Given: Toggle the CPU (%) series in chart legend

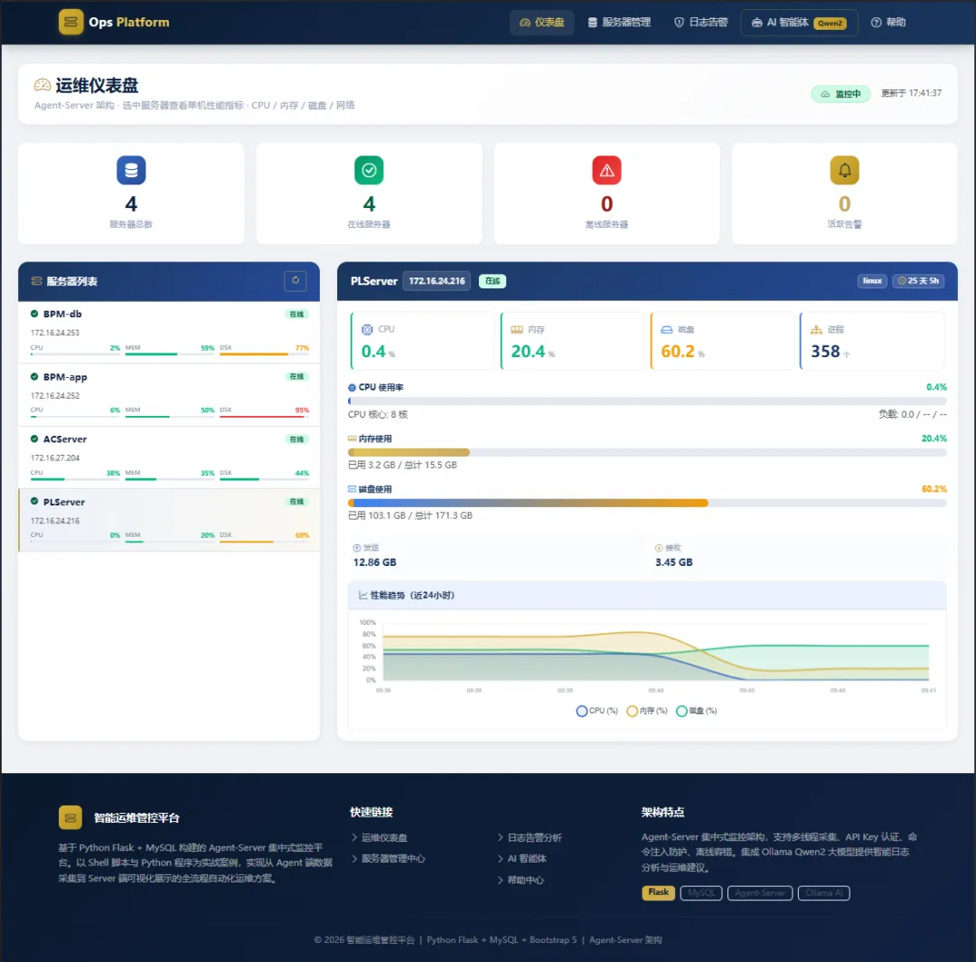Looking at the screenshot, I should click(597, 711).
